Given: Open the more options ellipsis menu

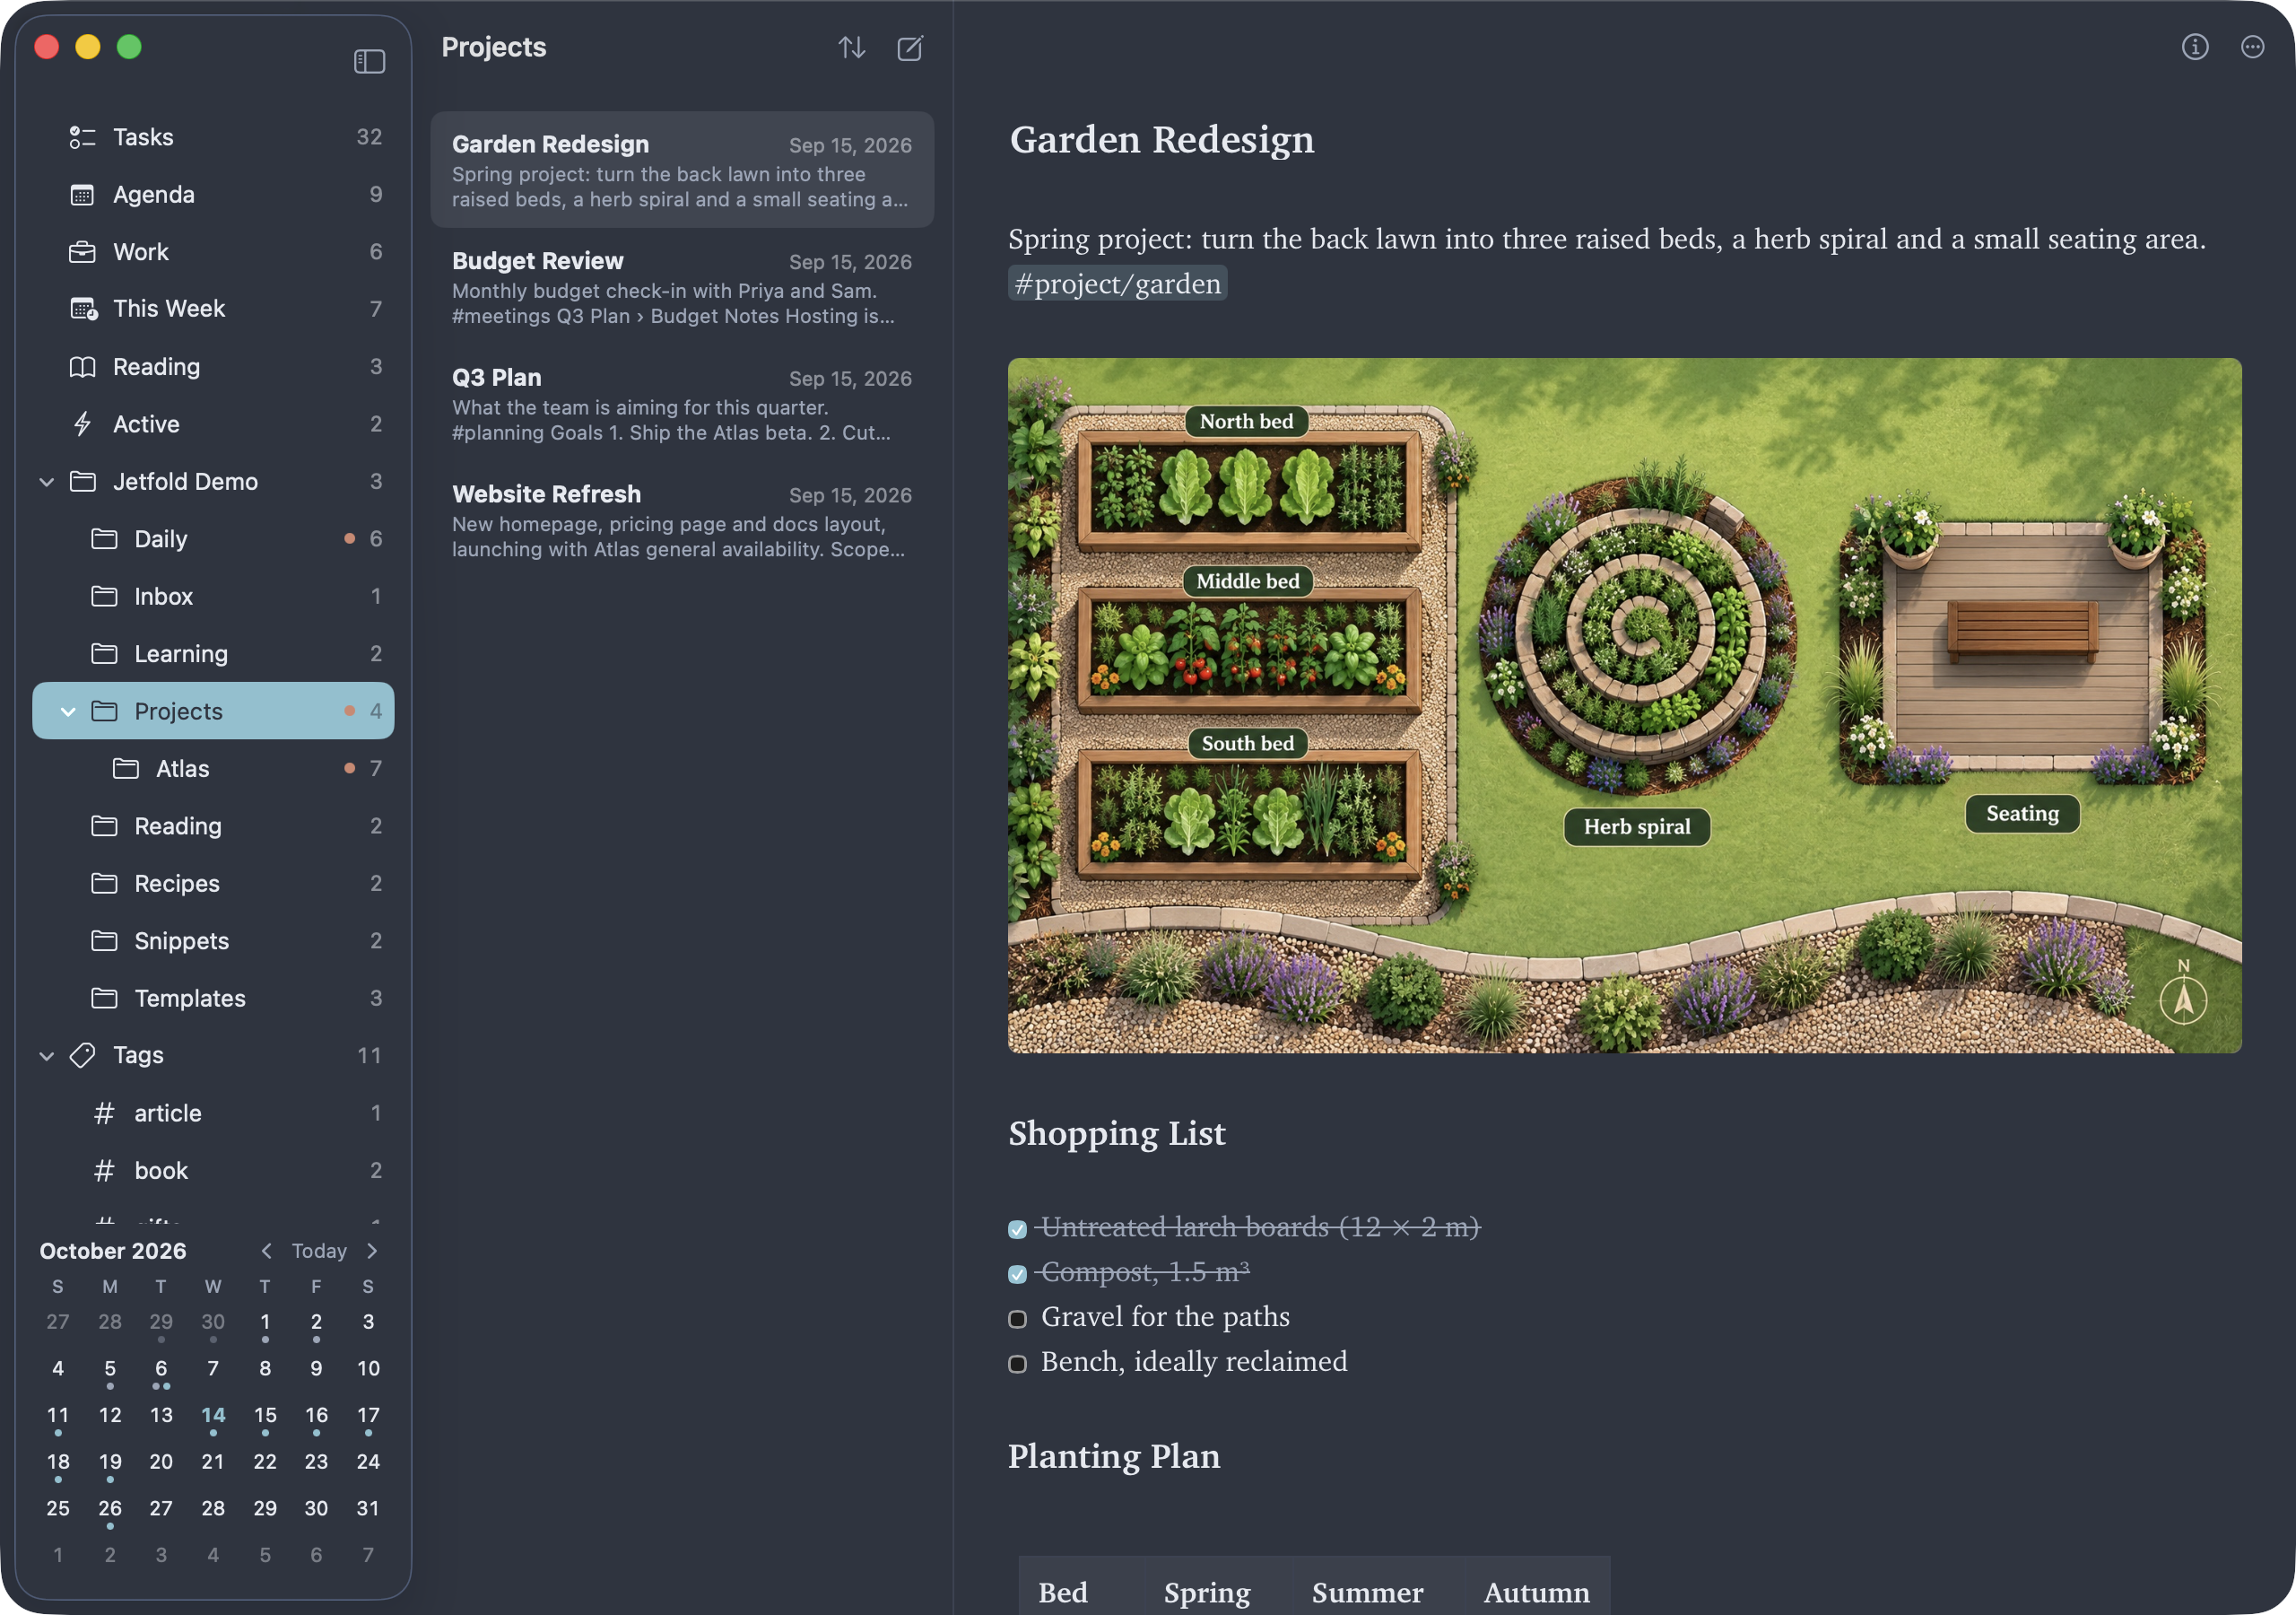Looking at the screenshot, I should (2252, 47).
